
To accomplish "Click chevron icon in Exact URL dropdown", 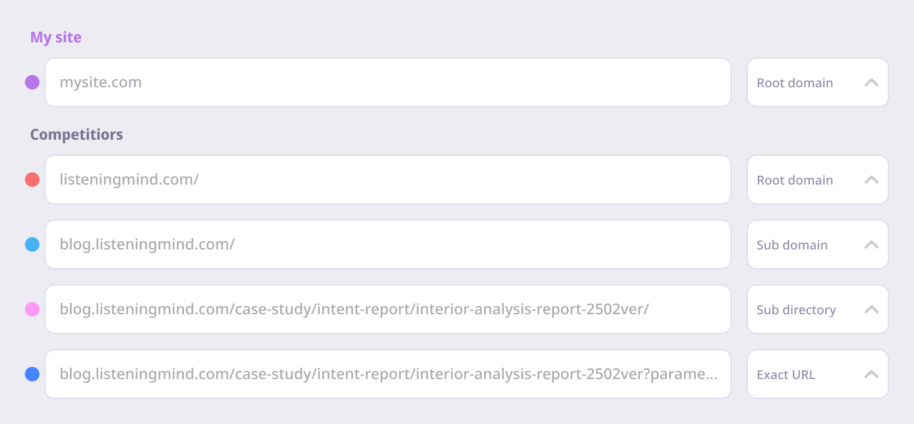I will click(x=872, y=374).
